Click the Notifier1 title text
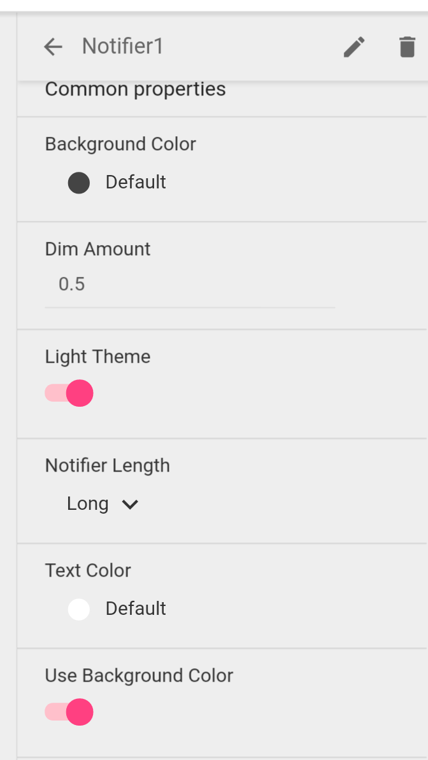This screenshot has width=428, height=760. [x=123, y=46]
